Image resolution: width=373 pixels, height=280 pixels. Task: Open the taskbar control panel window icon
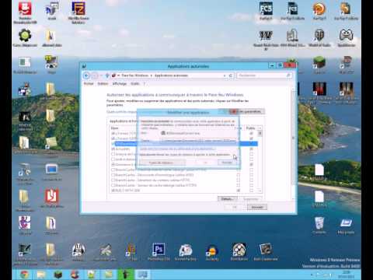(x=143, y=275)
